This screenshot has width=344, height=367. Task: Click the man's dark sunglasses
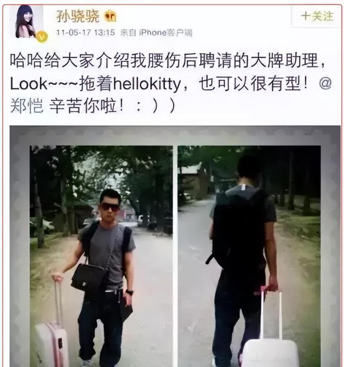[x=109, y=207]
